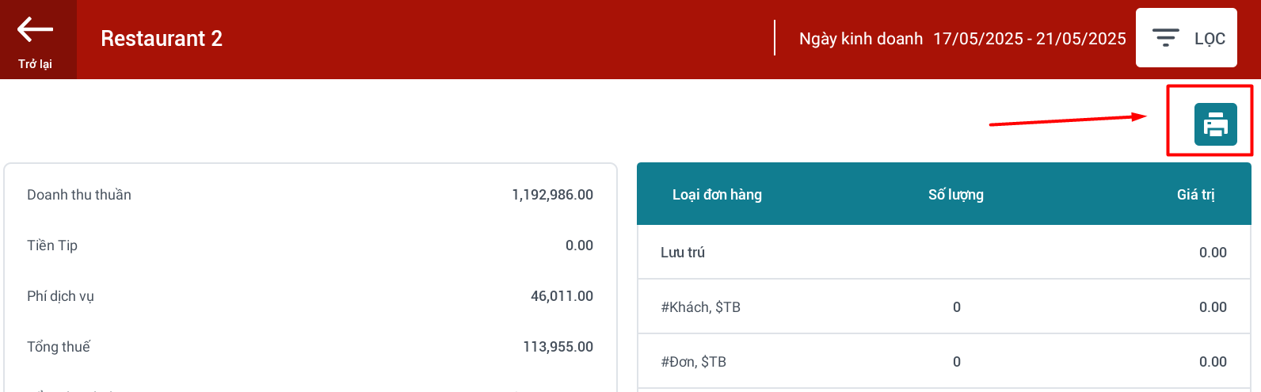Select the Lưu trú row label

[x=683, y=253]
